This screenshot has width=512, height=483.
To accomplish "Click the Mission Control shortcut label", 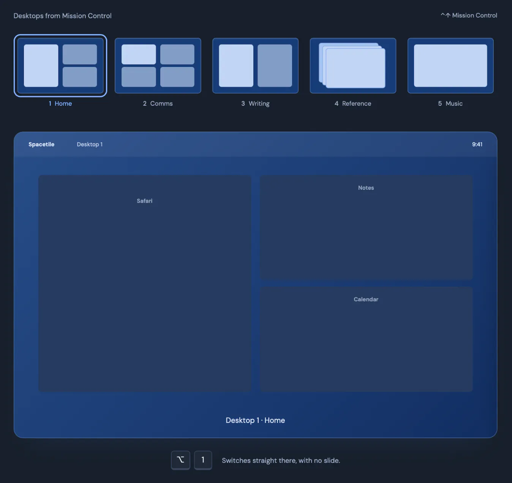I will pyautogui.click(x=469, y=16).
